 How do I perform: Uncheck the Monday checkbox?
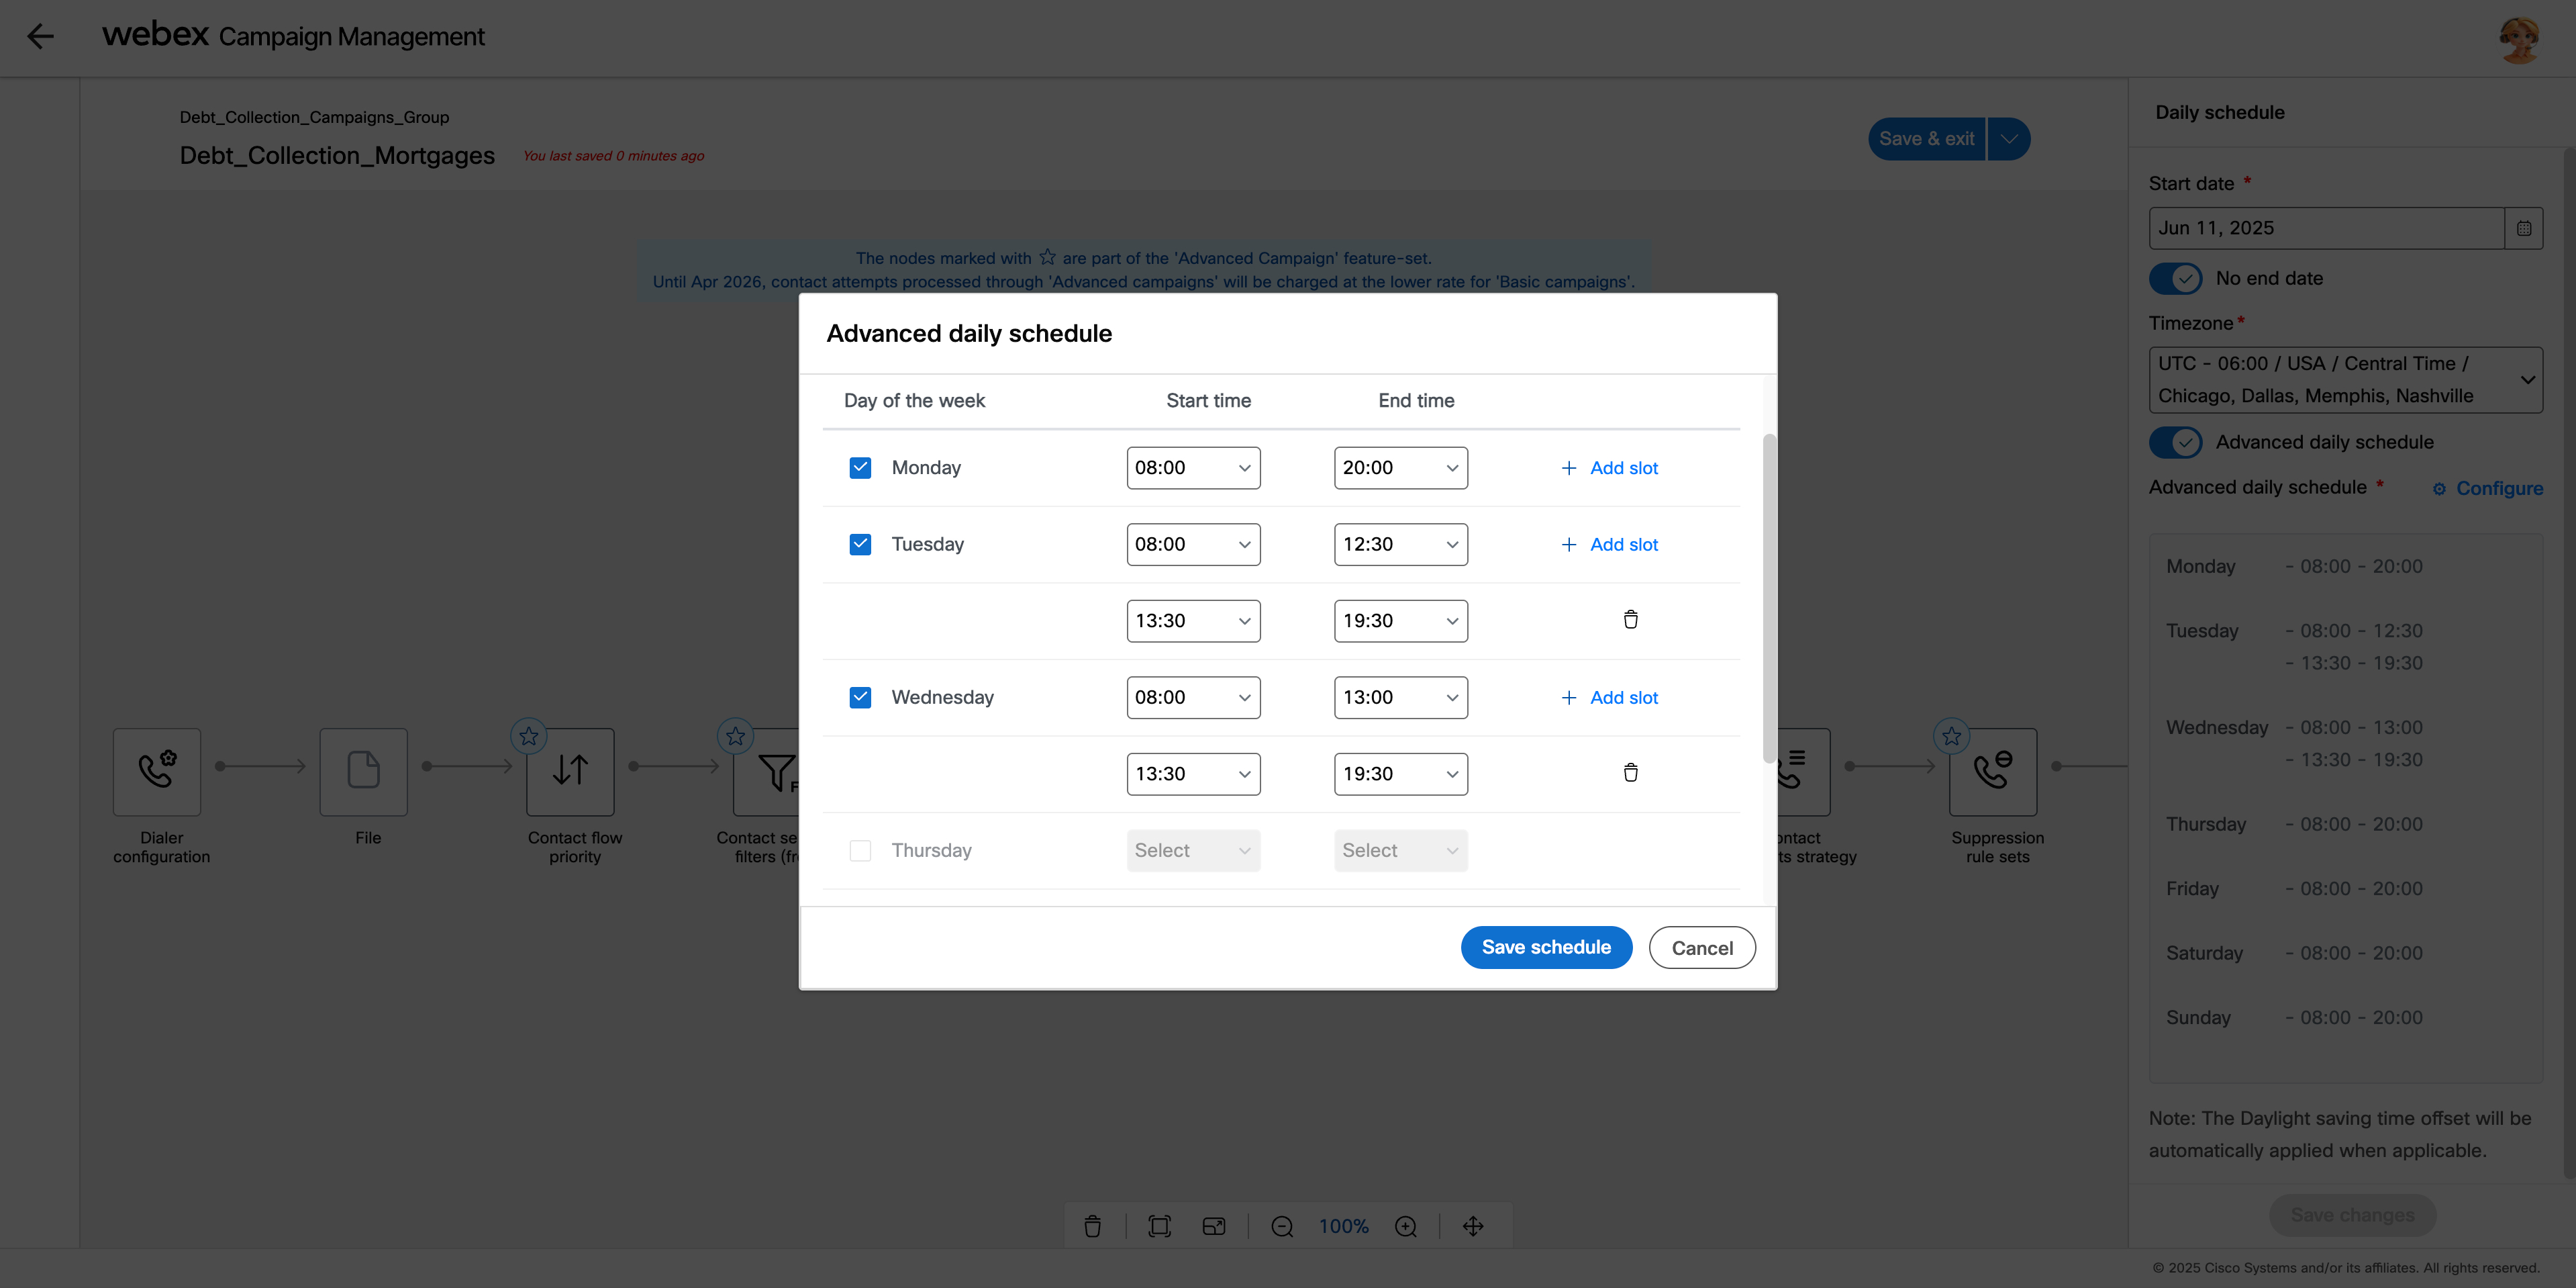(x=860, y=468)
